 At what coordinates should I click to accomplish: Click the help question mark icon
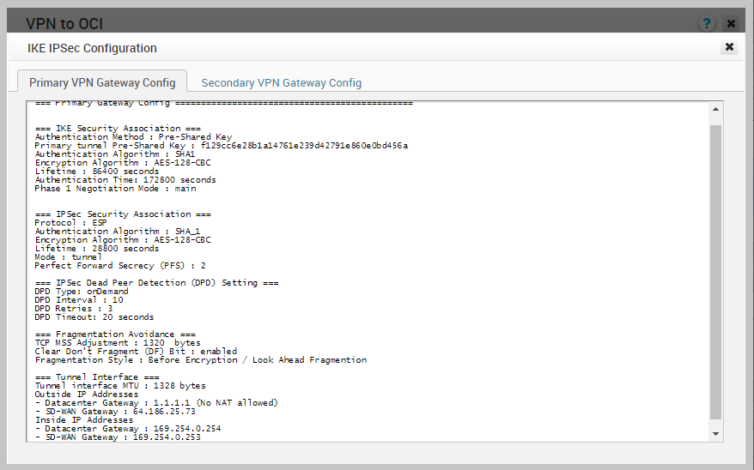(x=707, y=23)
